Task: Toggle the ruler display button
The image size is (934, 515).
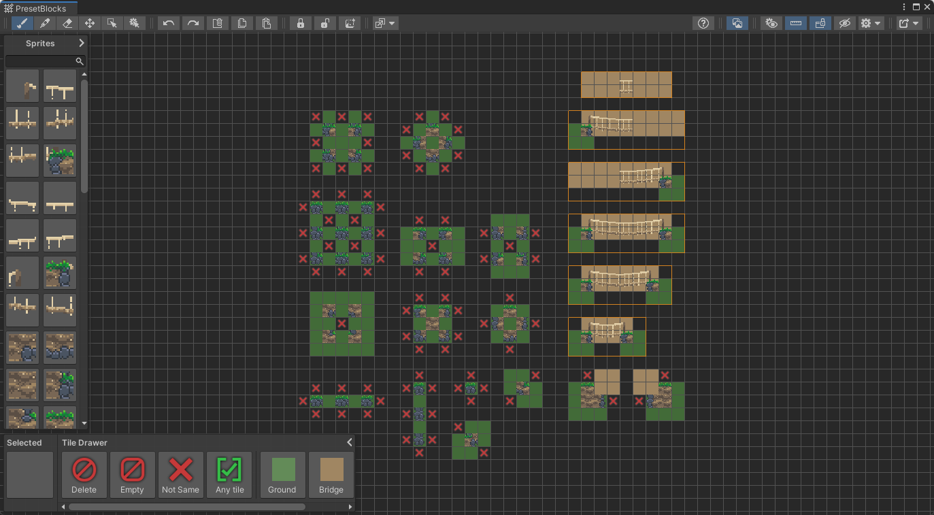Action: point(796,23)
